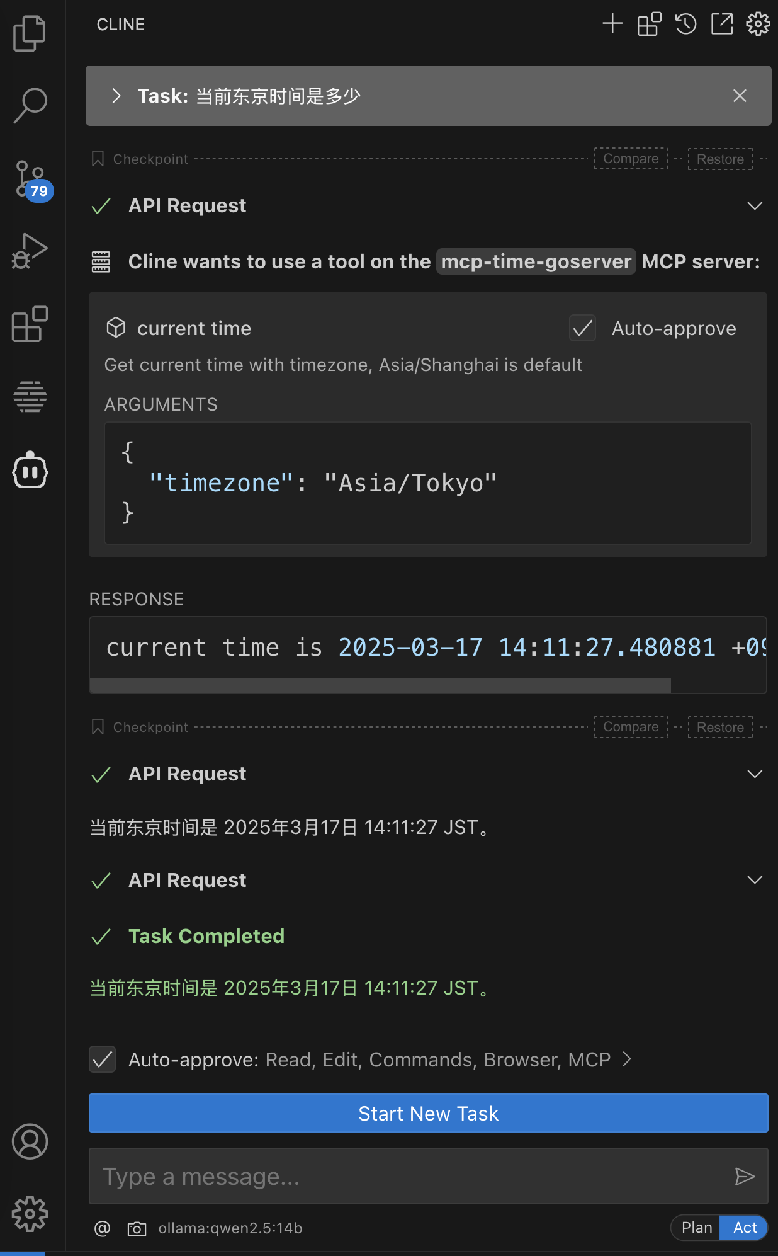Image resolution: width=778 pixels, height=1256 pixels.
Task: Click the second Restore checkpoint button
Action: tap(720, 727)
